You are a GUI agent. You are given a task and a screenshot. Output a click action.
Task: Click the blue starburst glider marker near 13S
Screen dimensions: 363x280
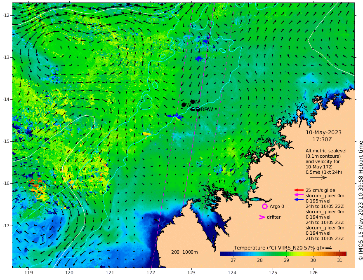coord(199,59)
